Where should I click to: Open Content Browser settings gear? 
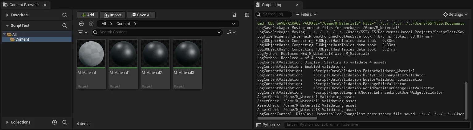click(x=247, y=15)
